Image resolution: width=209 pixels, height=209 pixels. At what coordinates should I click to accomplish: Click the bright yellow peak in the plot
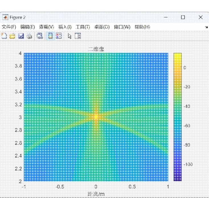click(x=96, y=117)
